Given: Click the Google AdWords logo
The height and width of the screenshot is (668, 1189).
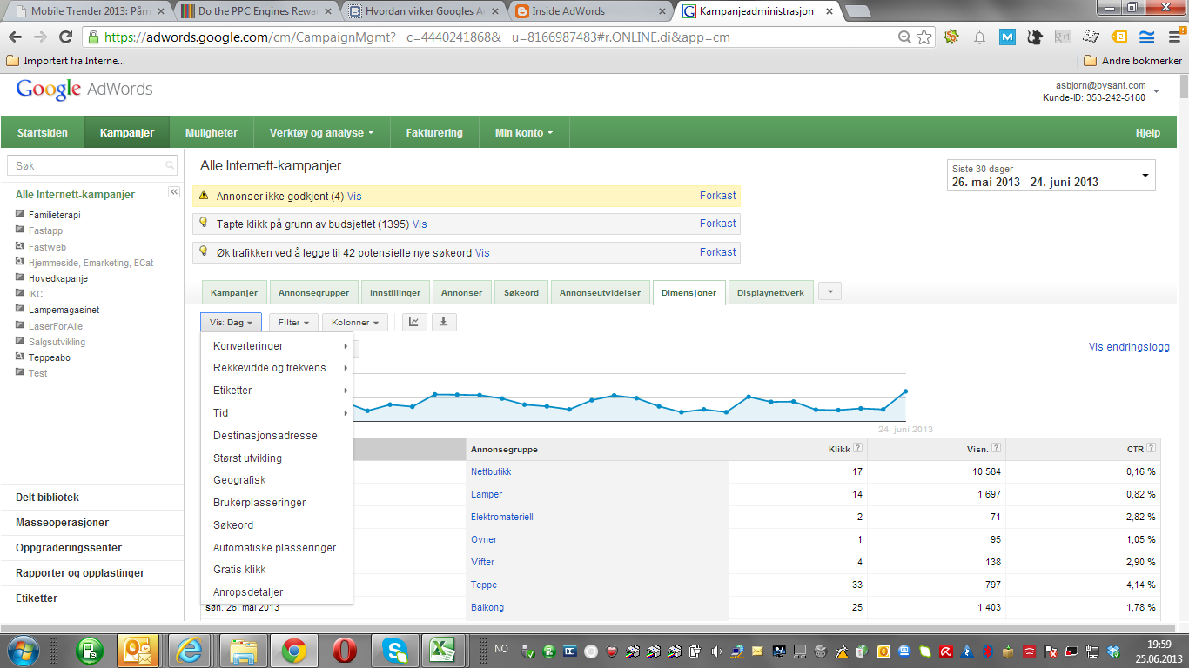Looking at the screenshot, I should pos(84,90).
